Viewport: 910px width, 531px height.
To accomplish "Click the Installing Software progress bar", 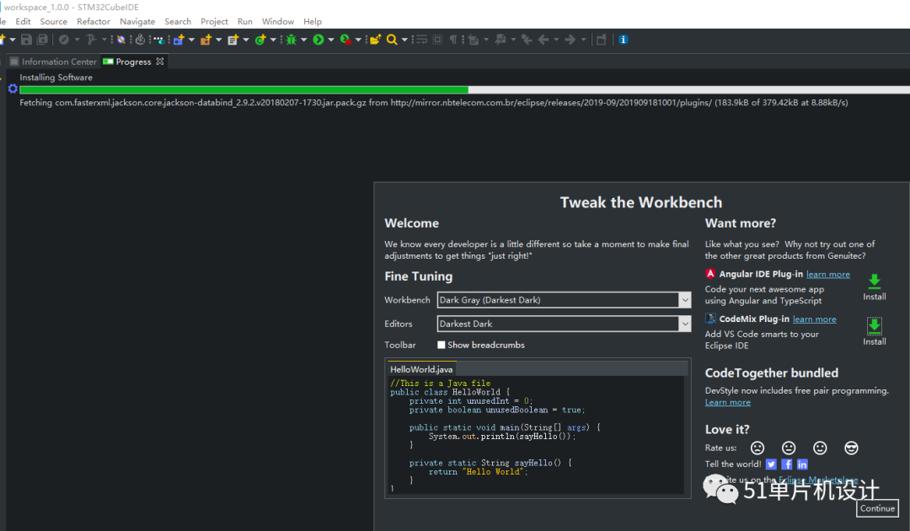I will (464, 89).
